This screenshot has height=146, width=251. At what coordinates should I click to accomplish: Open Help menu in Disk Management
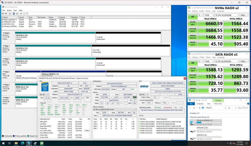(21, 10)
